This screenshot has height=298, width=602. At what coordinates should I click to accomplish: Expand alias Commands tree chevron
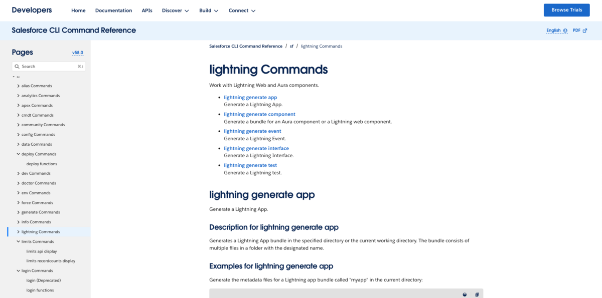[19, 86]
